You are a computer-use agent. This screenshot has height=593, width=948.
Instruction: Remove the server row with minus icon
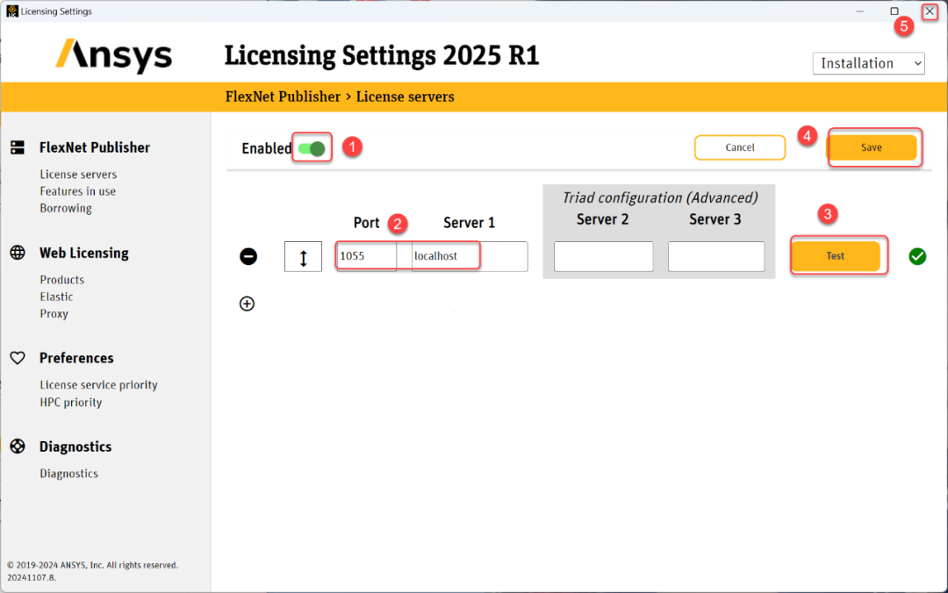coord(248,256)
